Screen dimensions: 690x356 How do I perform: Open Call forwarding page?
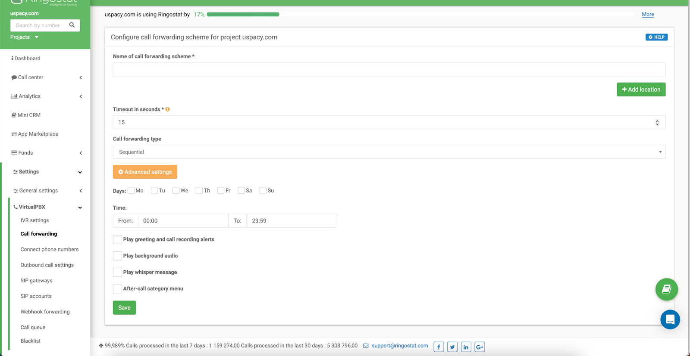[x=39, y=234]
